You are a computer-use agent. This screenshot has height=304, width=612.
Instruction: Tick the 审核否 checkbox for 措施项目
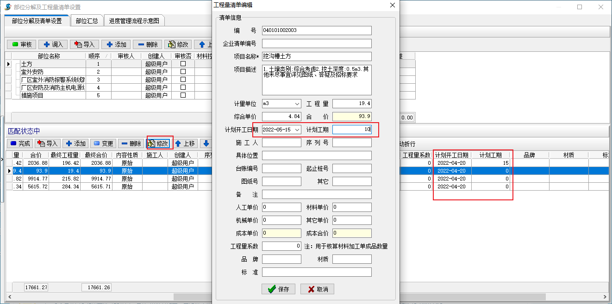point(183,95)
